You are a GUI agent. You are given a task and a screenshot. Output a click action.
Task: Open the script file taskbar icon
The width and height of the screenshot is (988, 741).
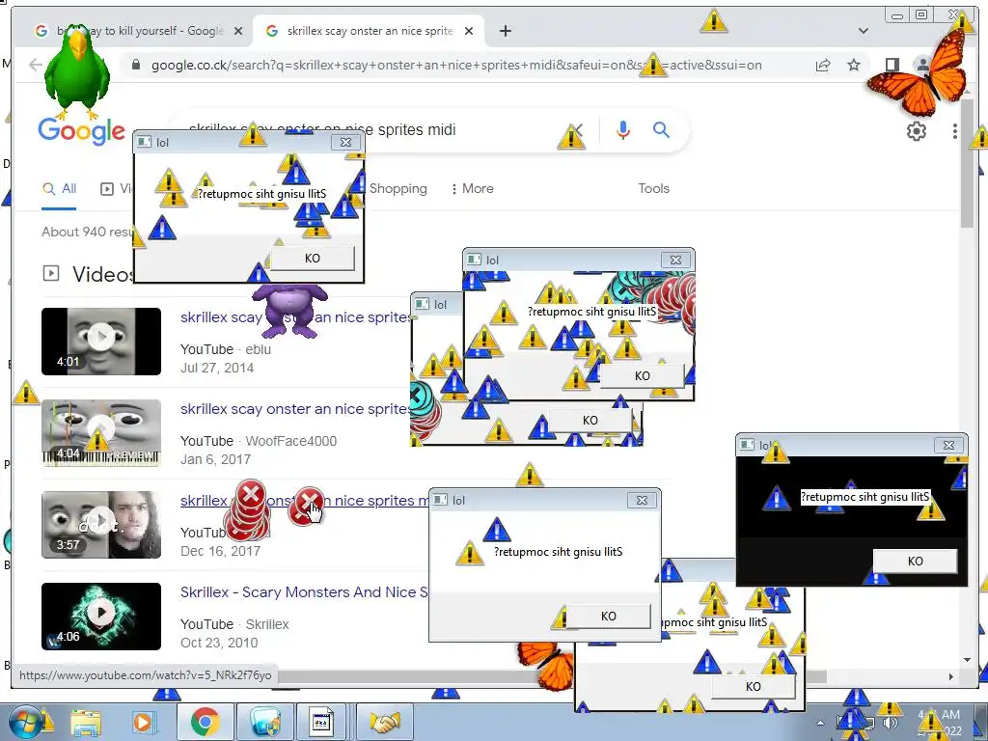click(x=321, y=722)
